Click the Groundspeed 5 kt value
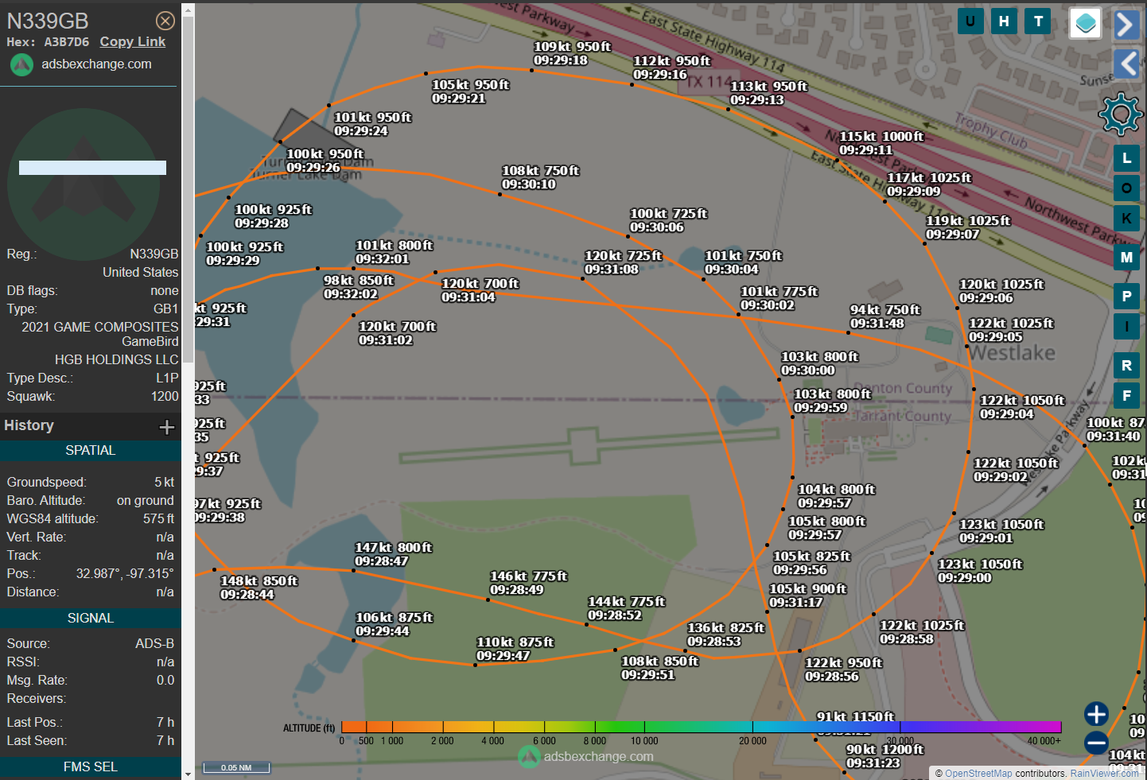The image size is (1147, 780). tap(164, 482)
